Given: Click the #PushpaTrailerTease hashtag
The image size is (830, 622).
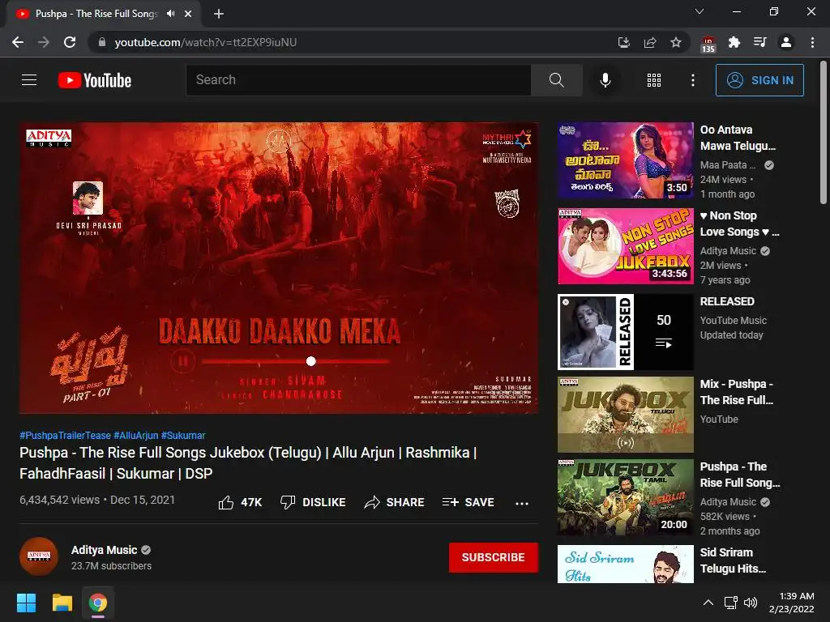Looking at the screenshot, I should [x=65, y=435].
